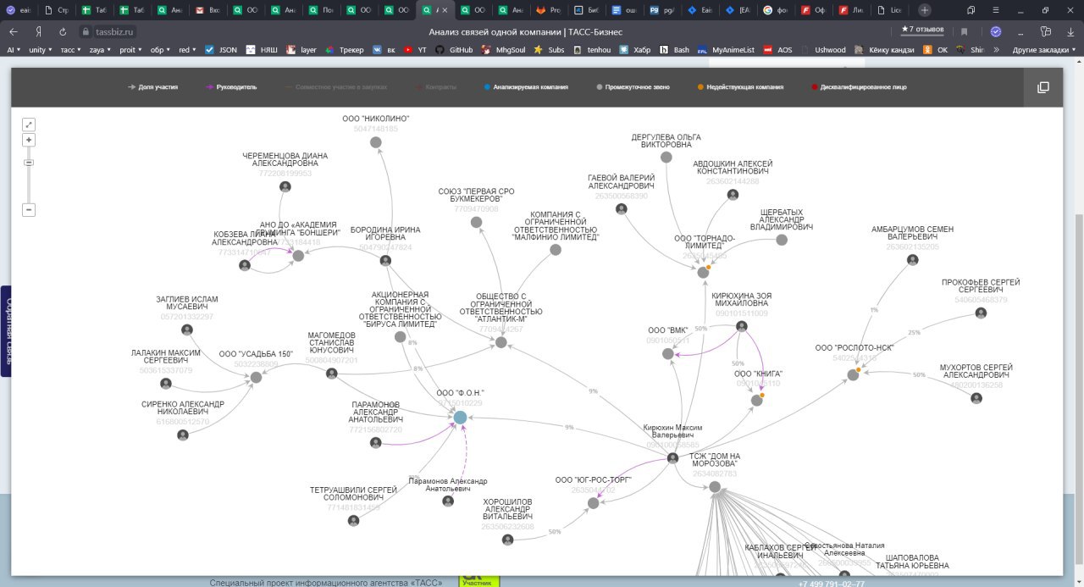Click the ЗАГЛИЕВ ИСЛАМ МУСАЕВИЧ person node
Screen dimensions: 1084x587
click(187, 329)
